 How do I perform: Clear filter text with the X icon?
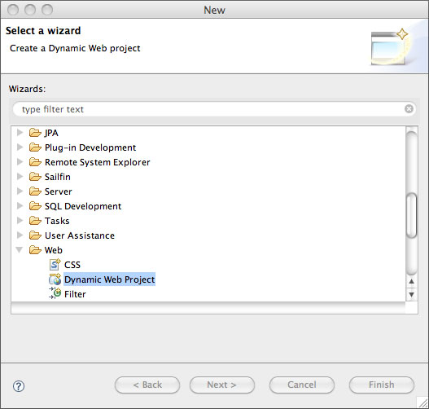pos(409,109)
